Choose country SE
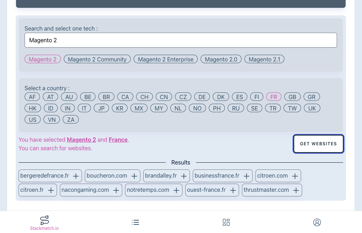This screenshot has height=233, width=362. click(255, 108)
